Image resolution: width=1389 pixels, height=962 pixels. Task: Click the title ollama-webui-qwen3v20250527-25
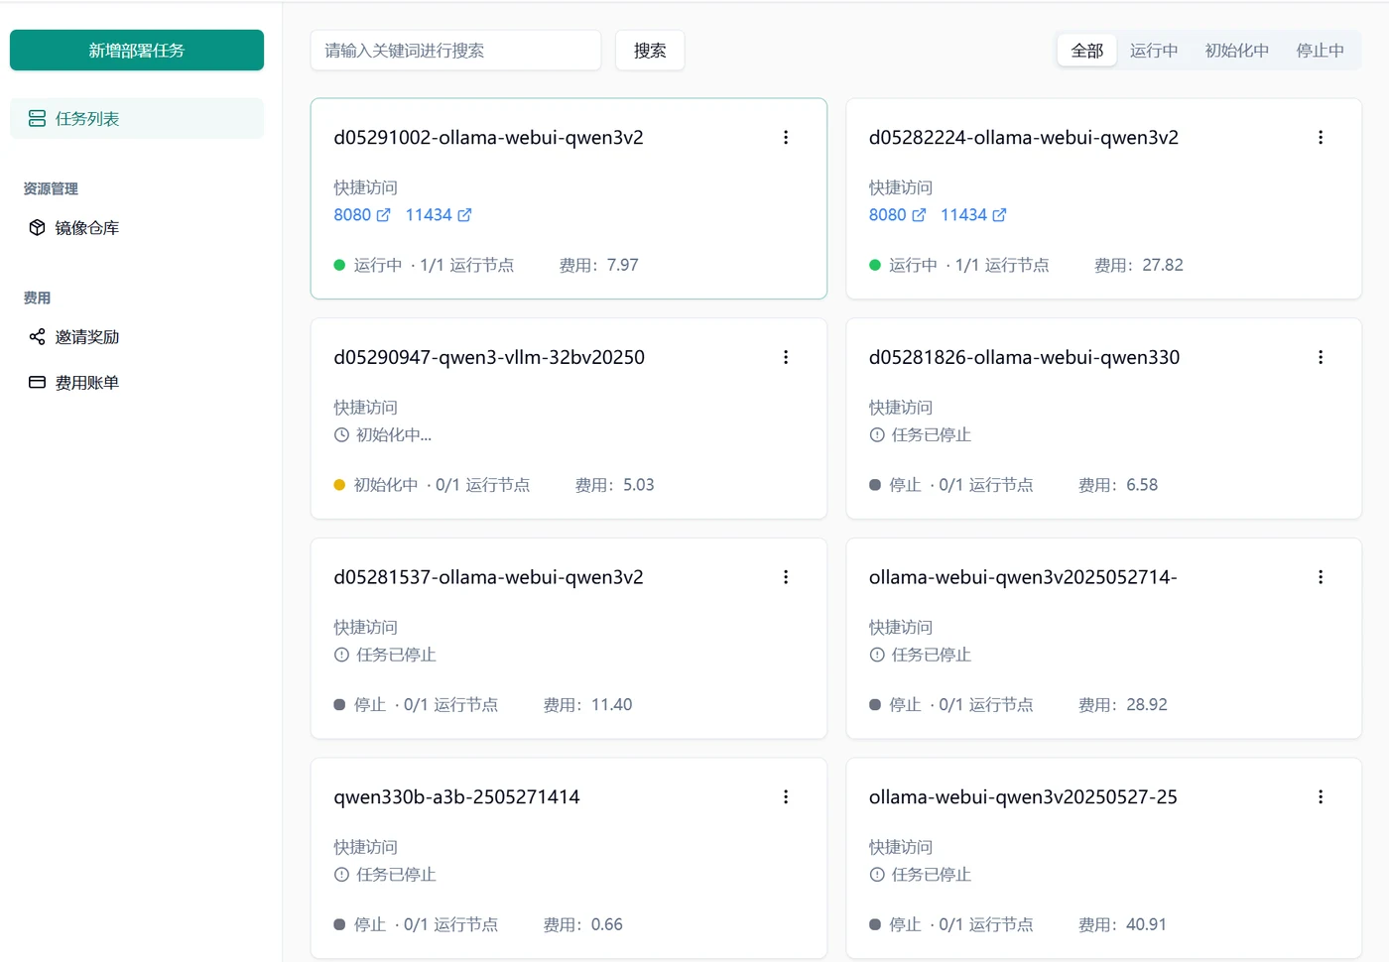click(1023, 797)
